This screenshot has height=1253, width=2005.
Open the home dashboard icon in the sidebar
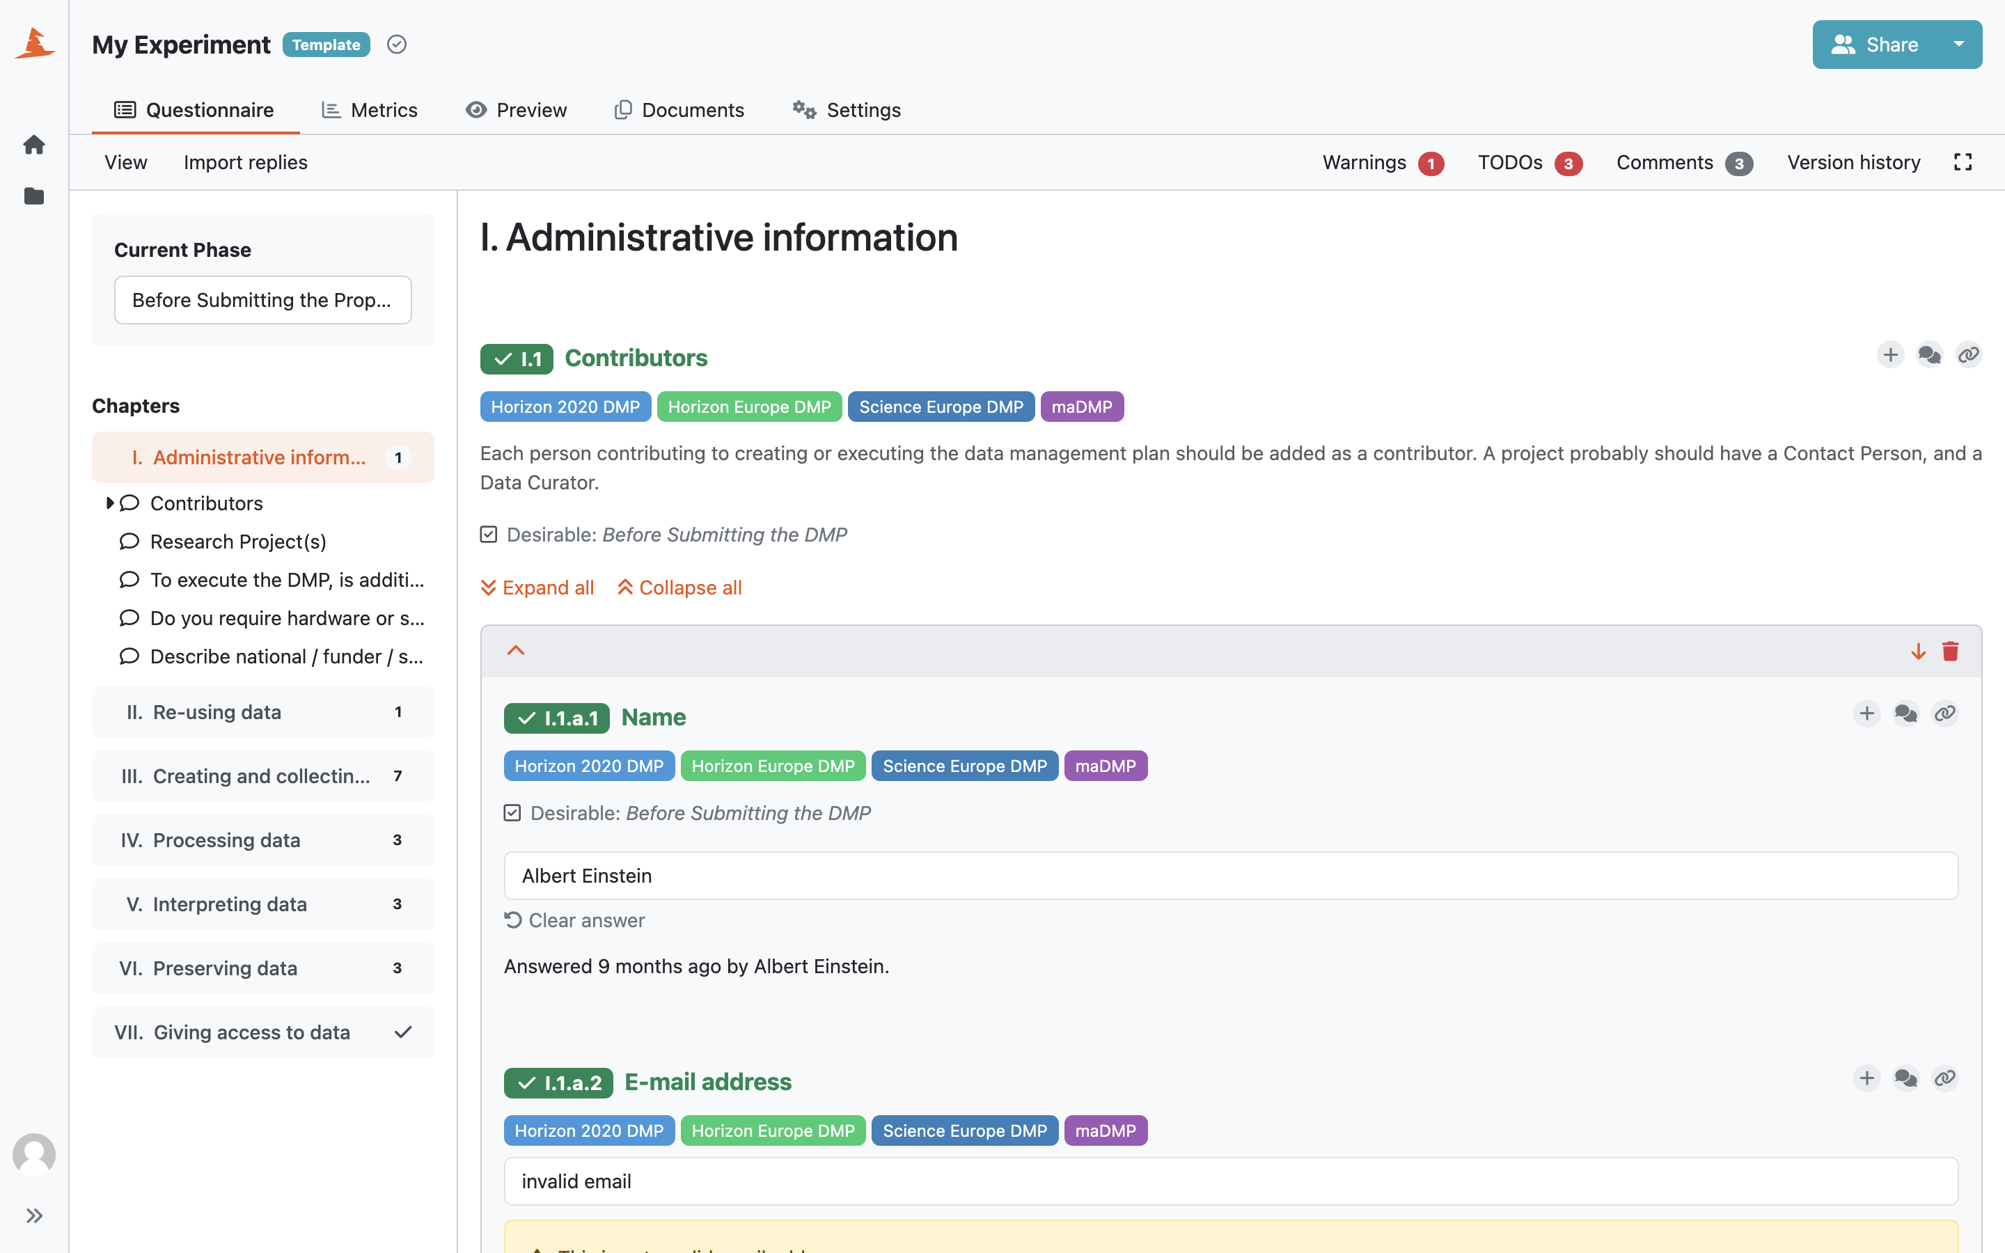point(34,145)
